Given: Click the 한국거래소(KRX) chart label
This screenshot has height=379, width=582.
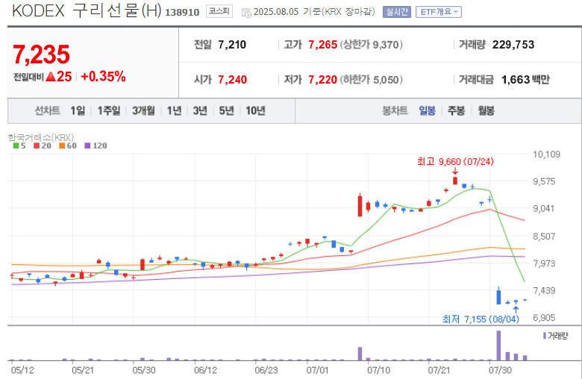Looking at the screenshot, I should click(x=41, y=138).
